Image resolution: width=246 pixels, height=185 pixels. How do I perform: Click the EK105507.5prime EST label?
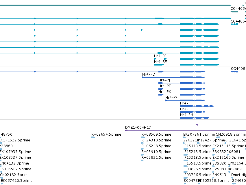pos(16,169)
